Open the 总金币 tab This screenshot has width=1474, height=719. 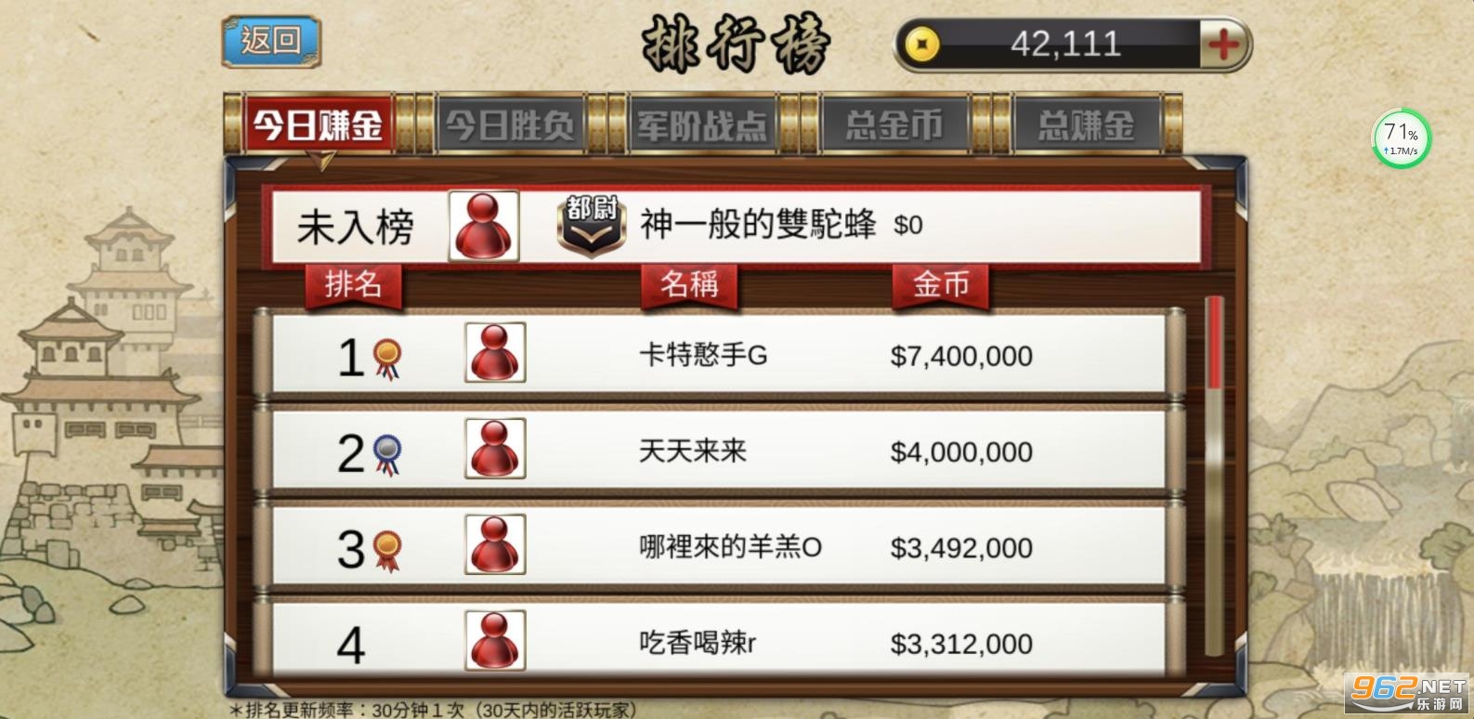tap(894, 124)
